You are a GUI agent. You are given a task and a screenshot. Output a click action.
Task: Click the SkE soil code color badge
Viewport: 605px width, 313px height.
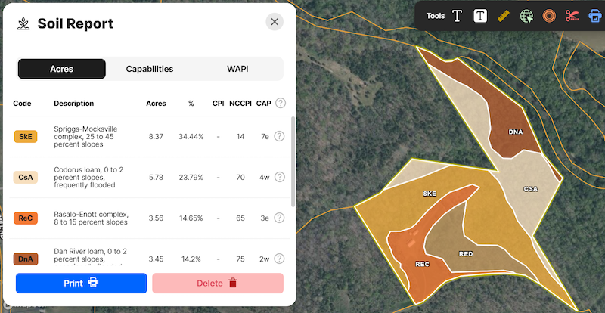pyautogui.click(x=26, y=136)
